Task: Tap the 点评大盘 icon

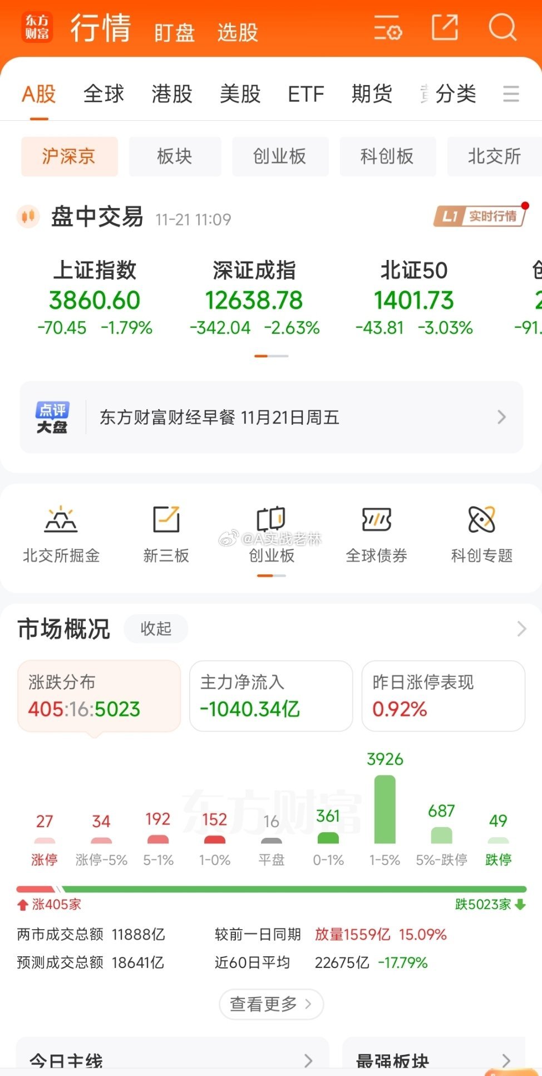Action: [52, 417]
